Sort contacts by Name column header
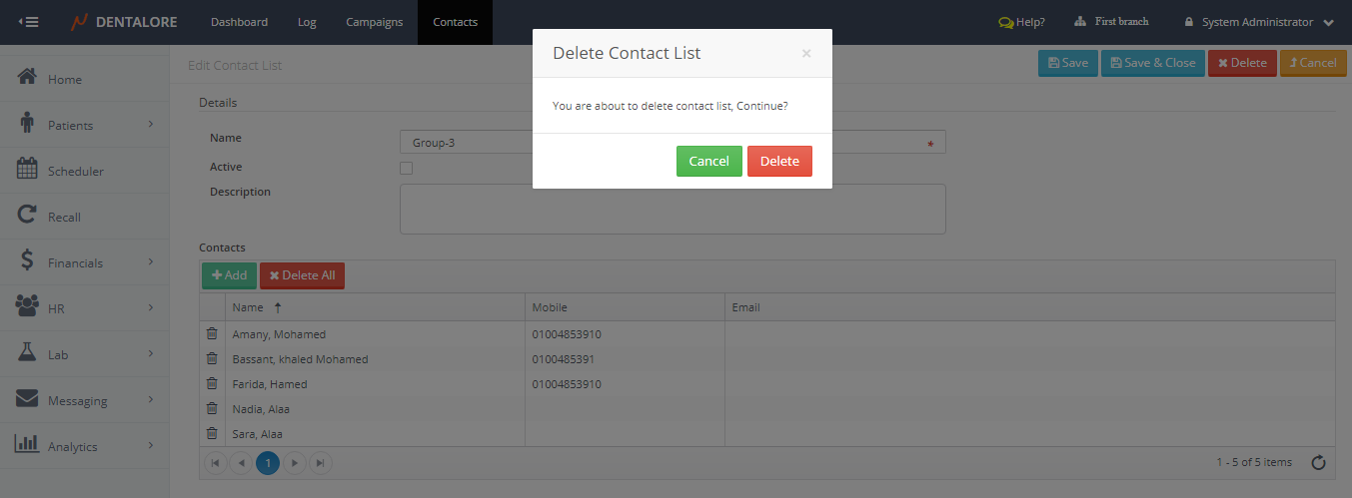 248,307
